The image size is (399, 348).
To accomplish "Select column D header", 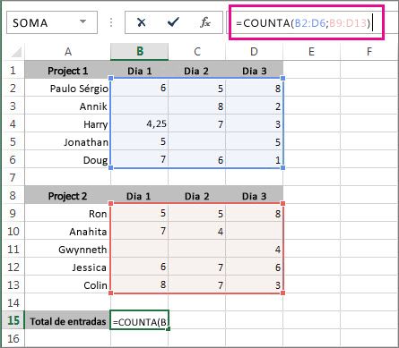I will (x=254, y=52).
